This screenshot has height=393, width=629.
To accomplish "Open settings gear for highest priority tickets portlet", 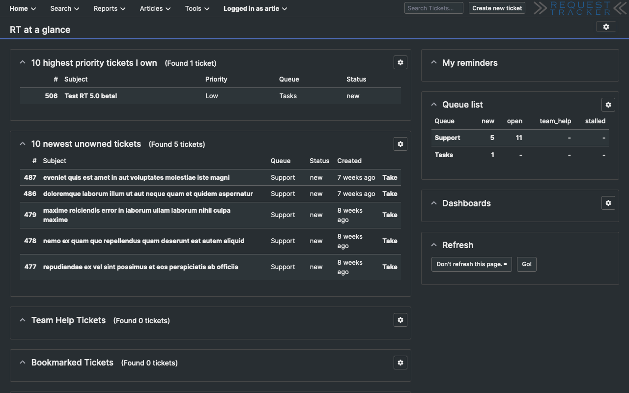I will tap(400, 62).
